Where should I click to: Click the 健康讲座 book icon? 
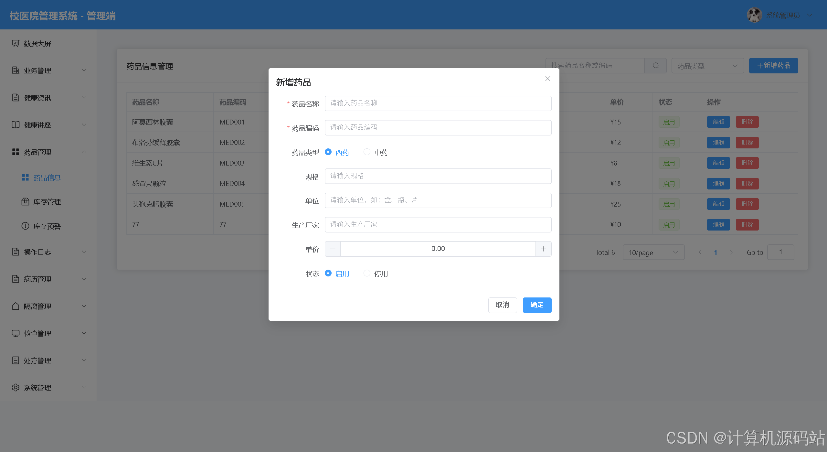16,124
